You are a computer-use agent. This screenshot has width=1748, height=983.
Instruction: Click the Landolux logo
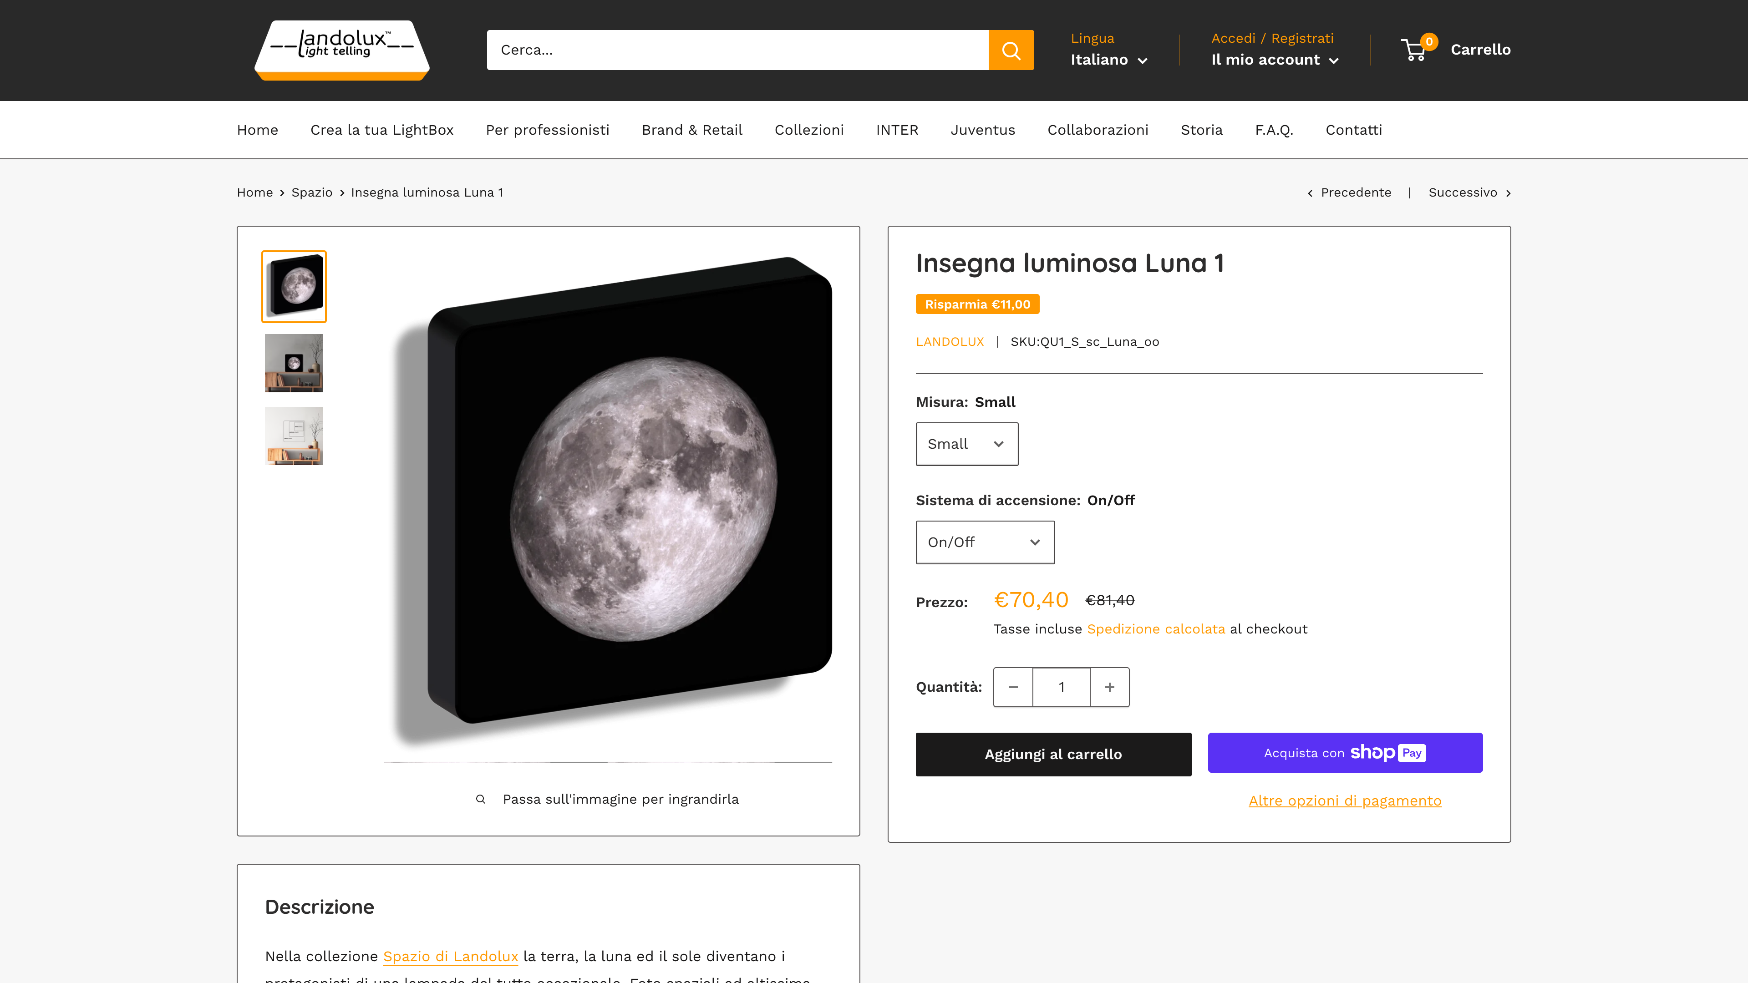click(341, 50)
